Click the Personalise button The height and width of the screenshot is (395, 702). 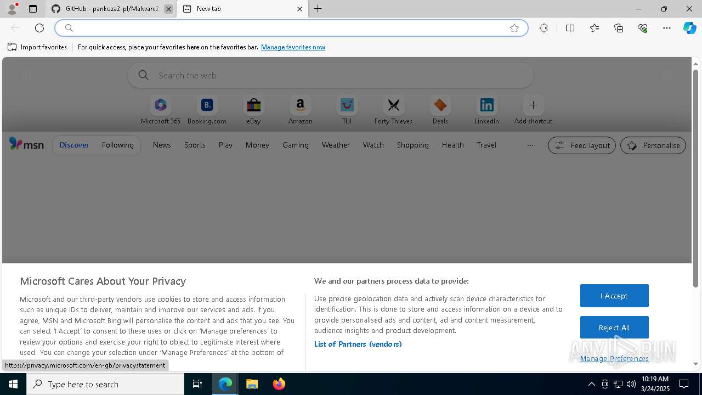(x=653, y=145)
